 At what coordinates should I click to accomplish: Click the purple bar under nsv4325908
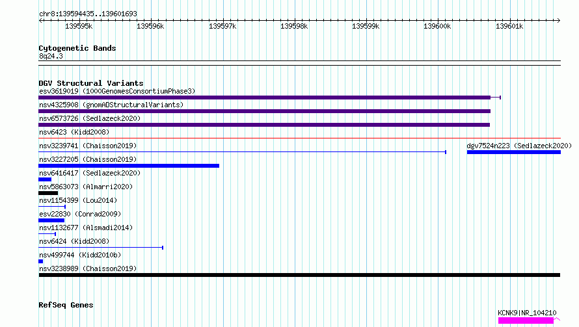[x=264, y=111]
